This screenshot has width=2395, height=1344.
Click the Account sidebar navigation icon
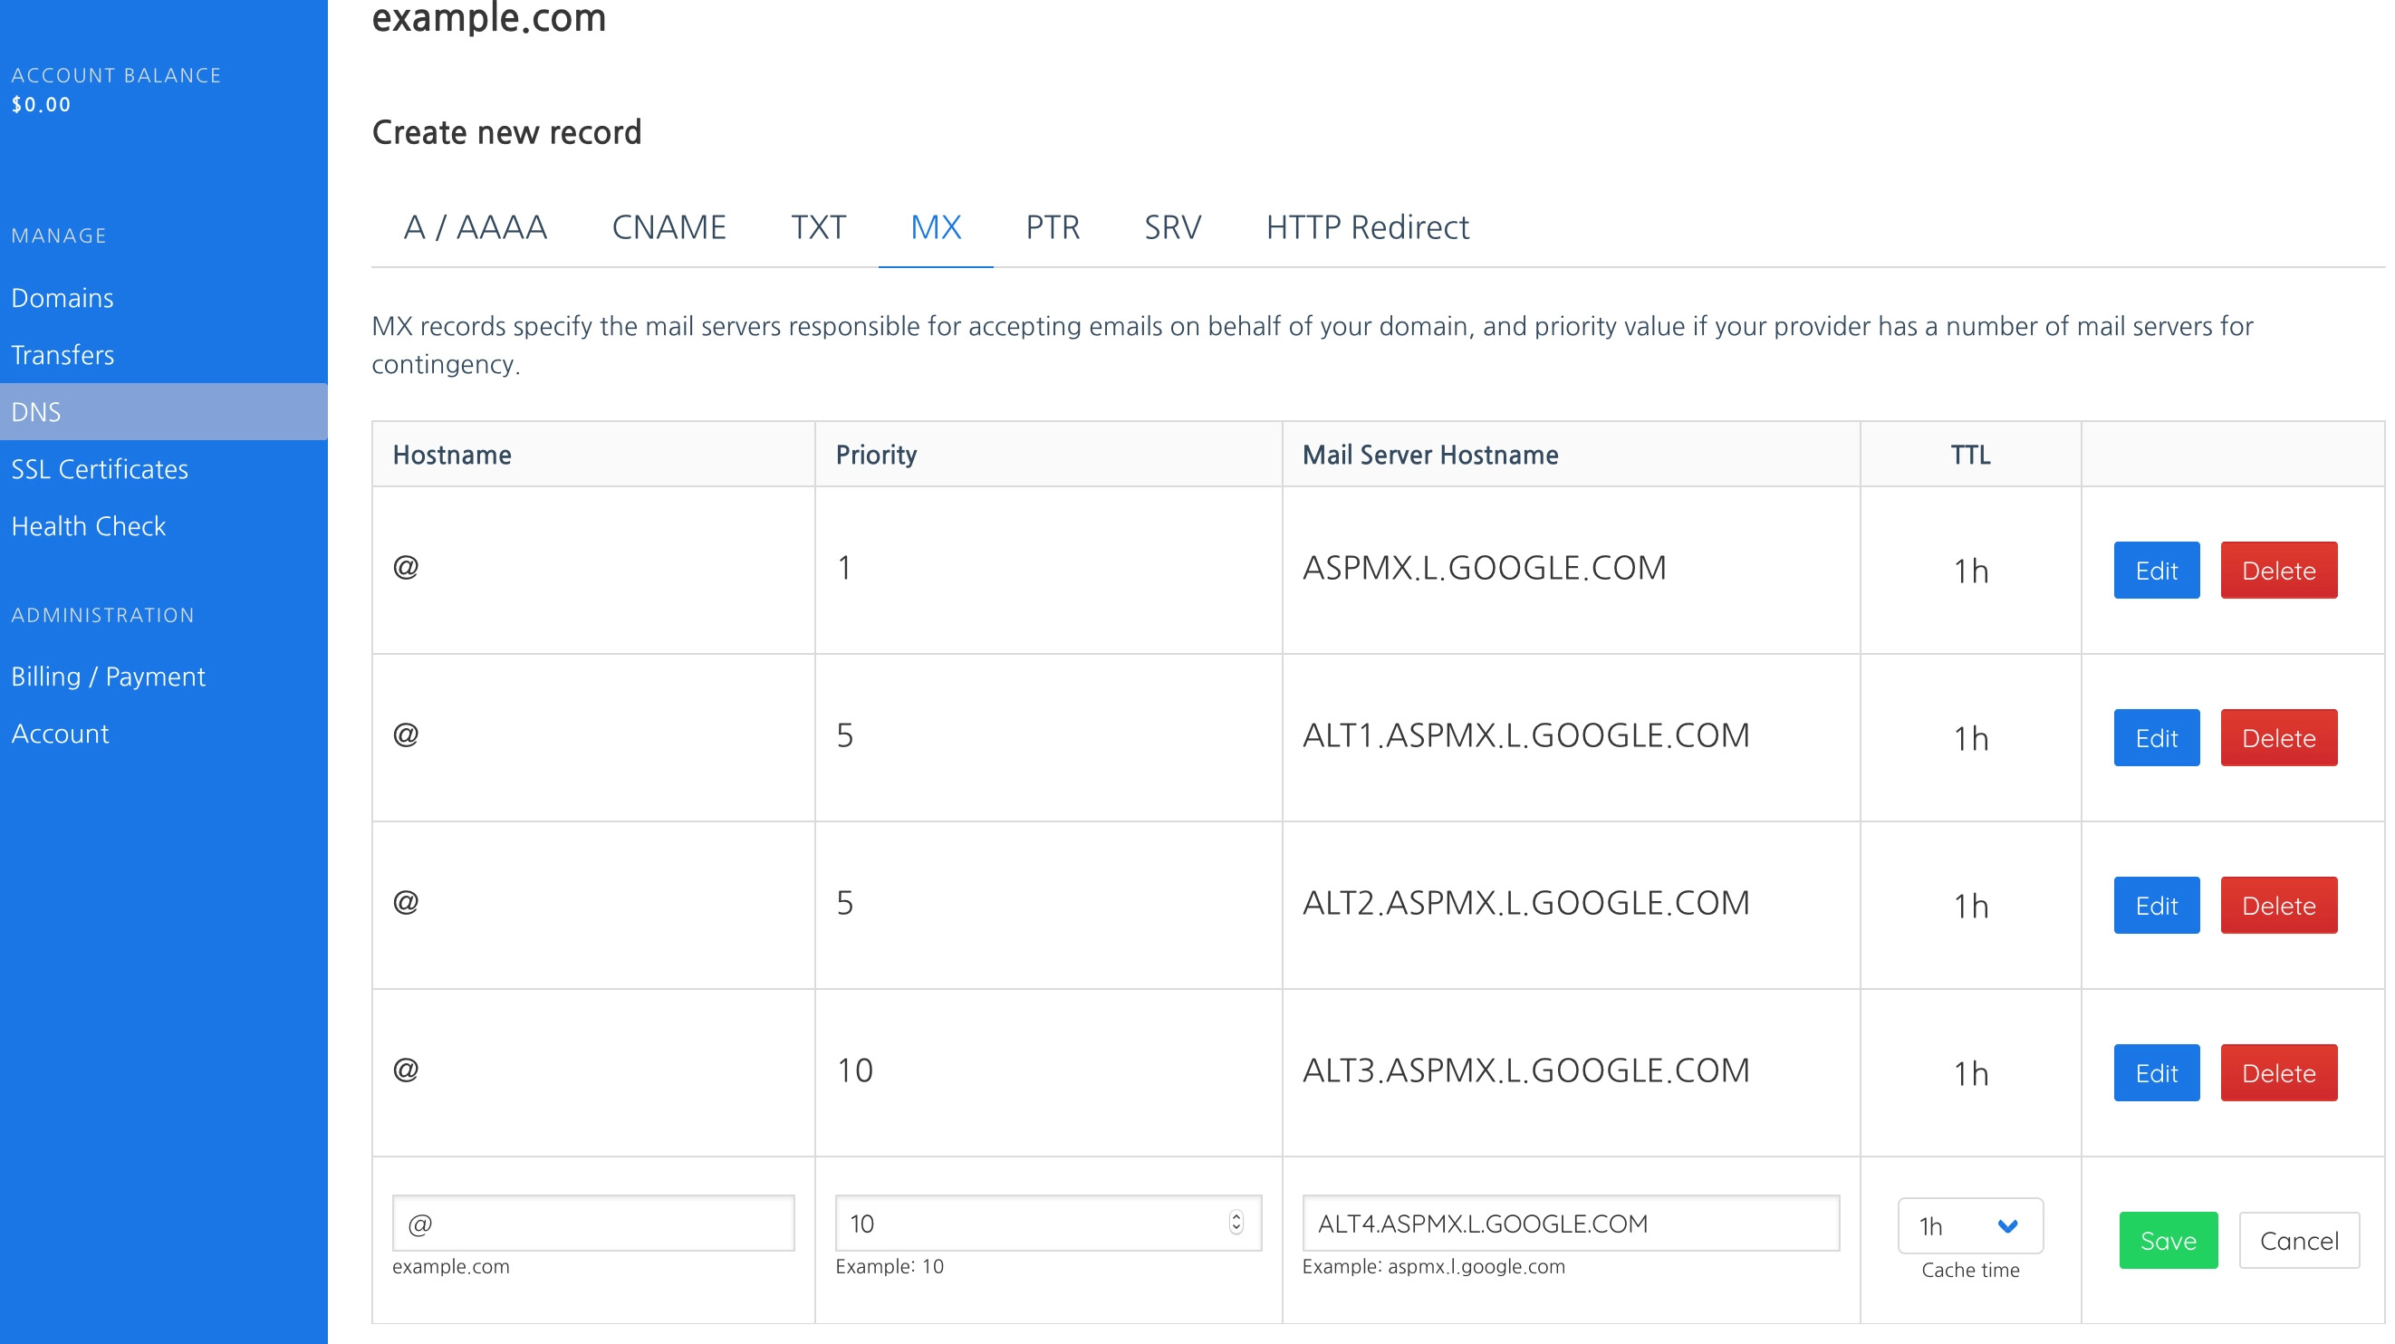[59, 732]
